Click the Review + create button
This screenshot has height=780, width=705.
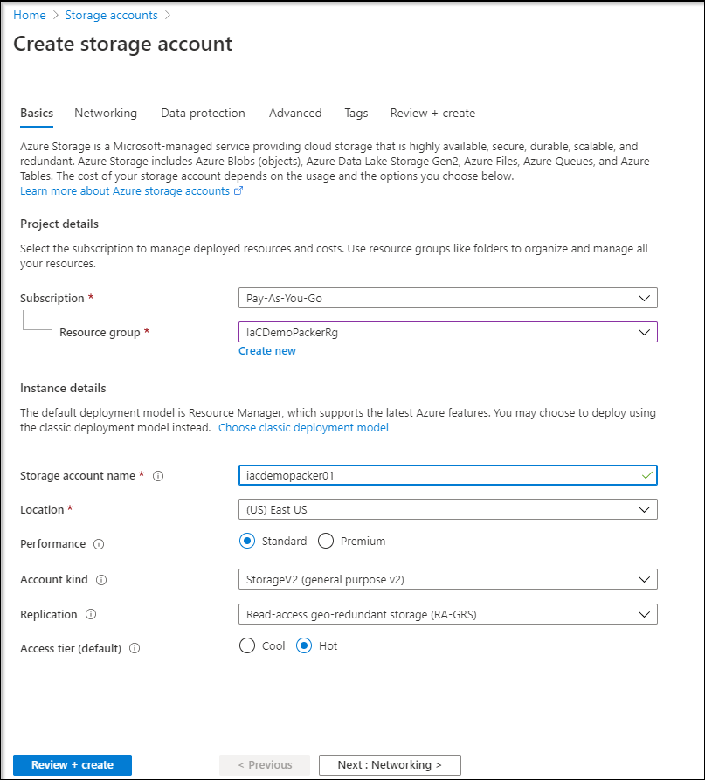(73, 764)
